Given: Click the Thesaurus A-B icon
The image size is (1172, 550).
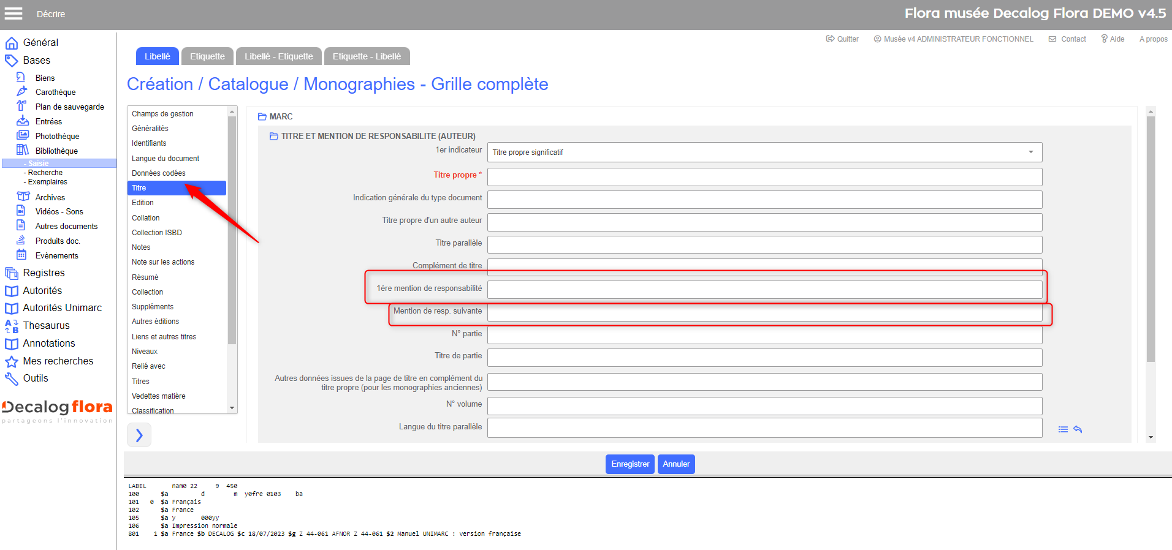Looking at the screenshot, I should pyautogui.click(x=11, y=326).
